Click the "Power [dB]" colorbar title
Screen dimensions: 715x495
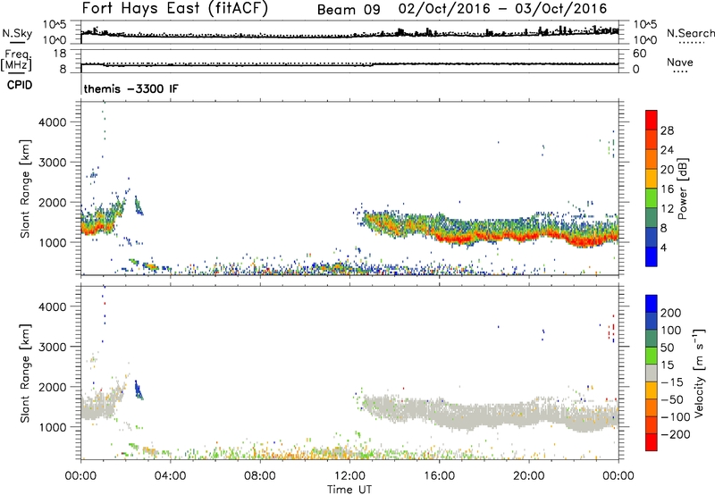point(683,189)
